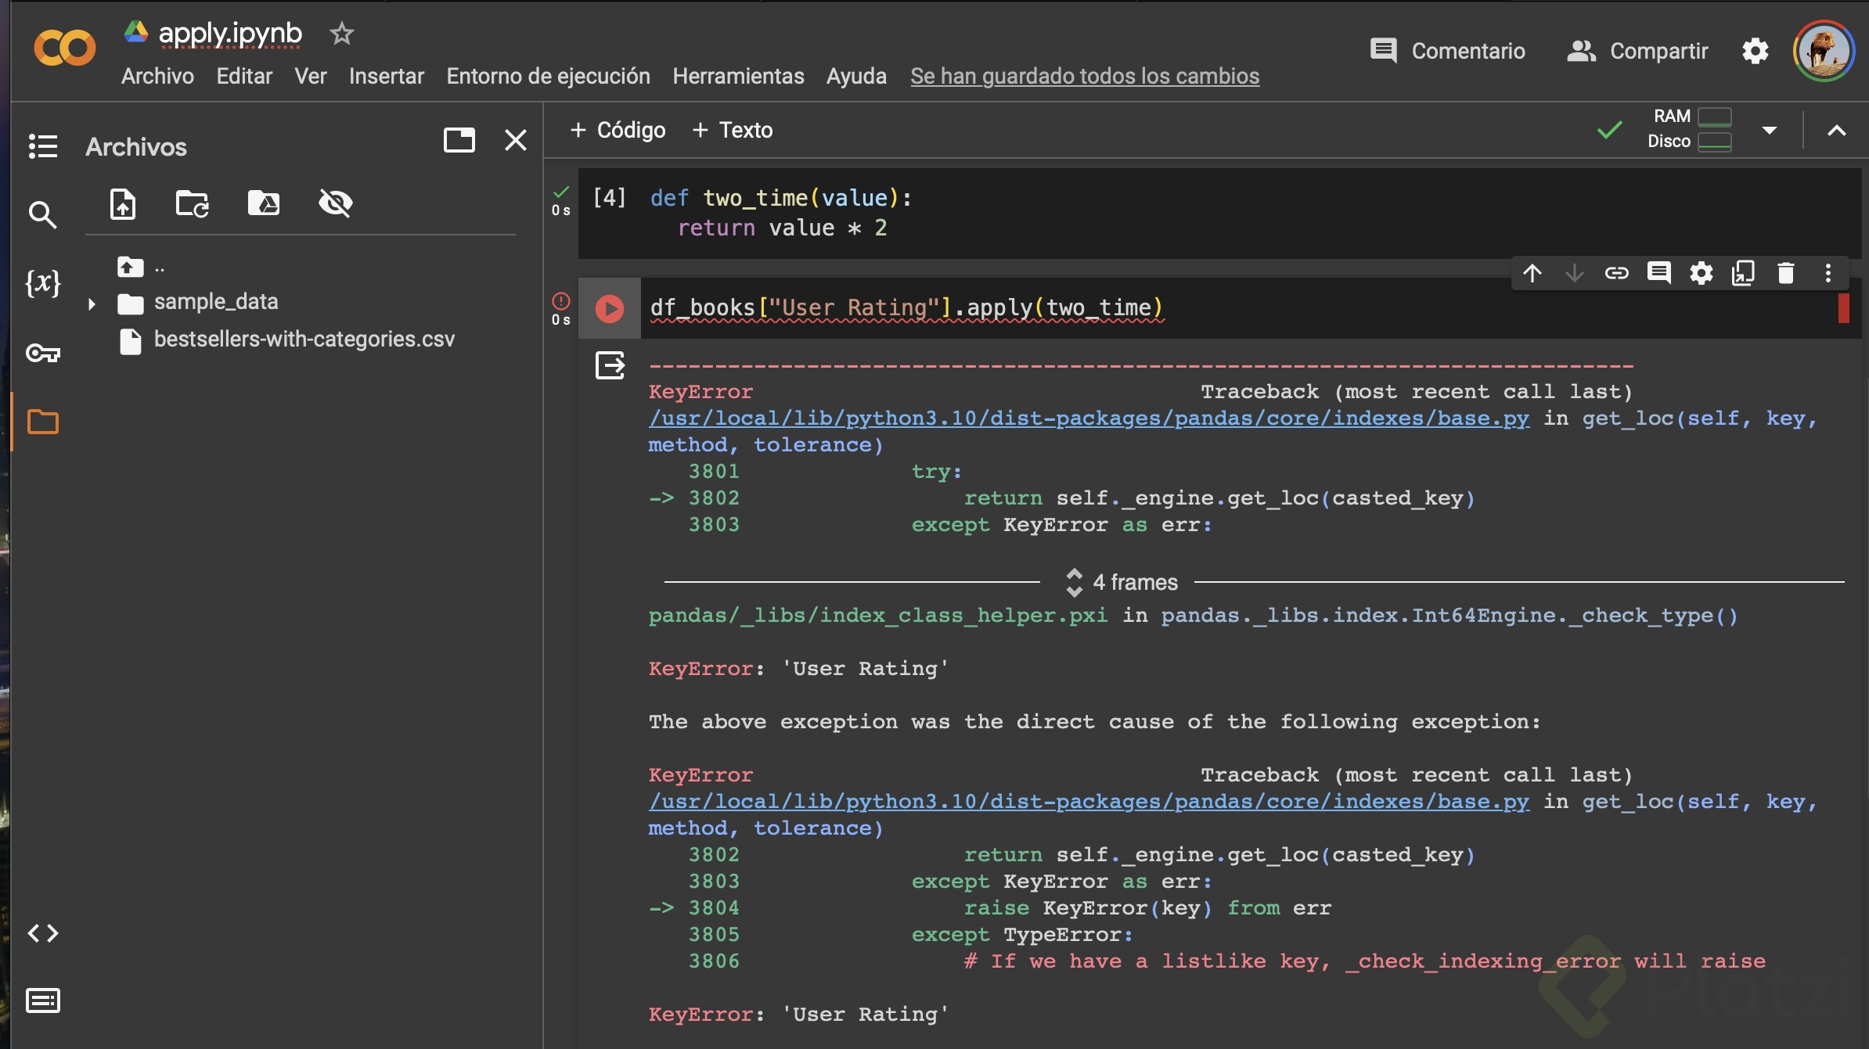
Task: Delete the current cell with trash icon
Action: coord(1785,273)
